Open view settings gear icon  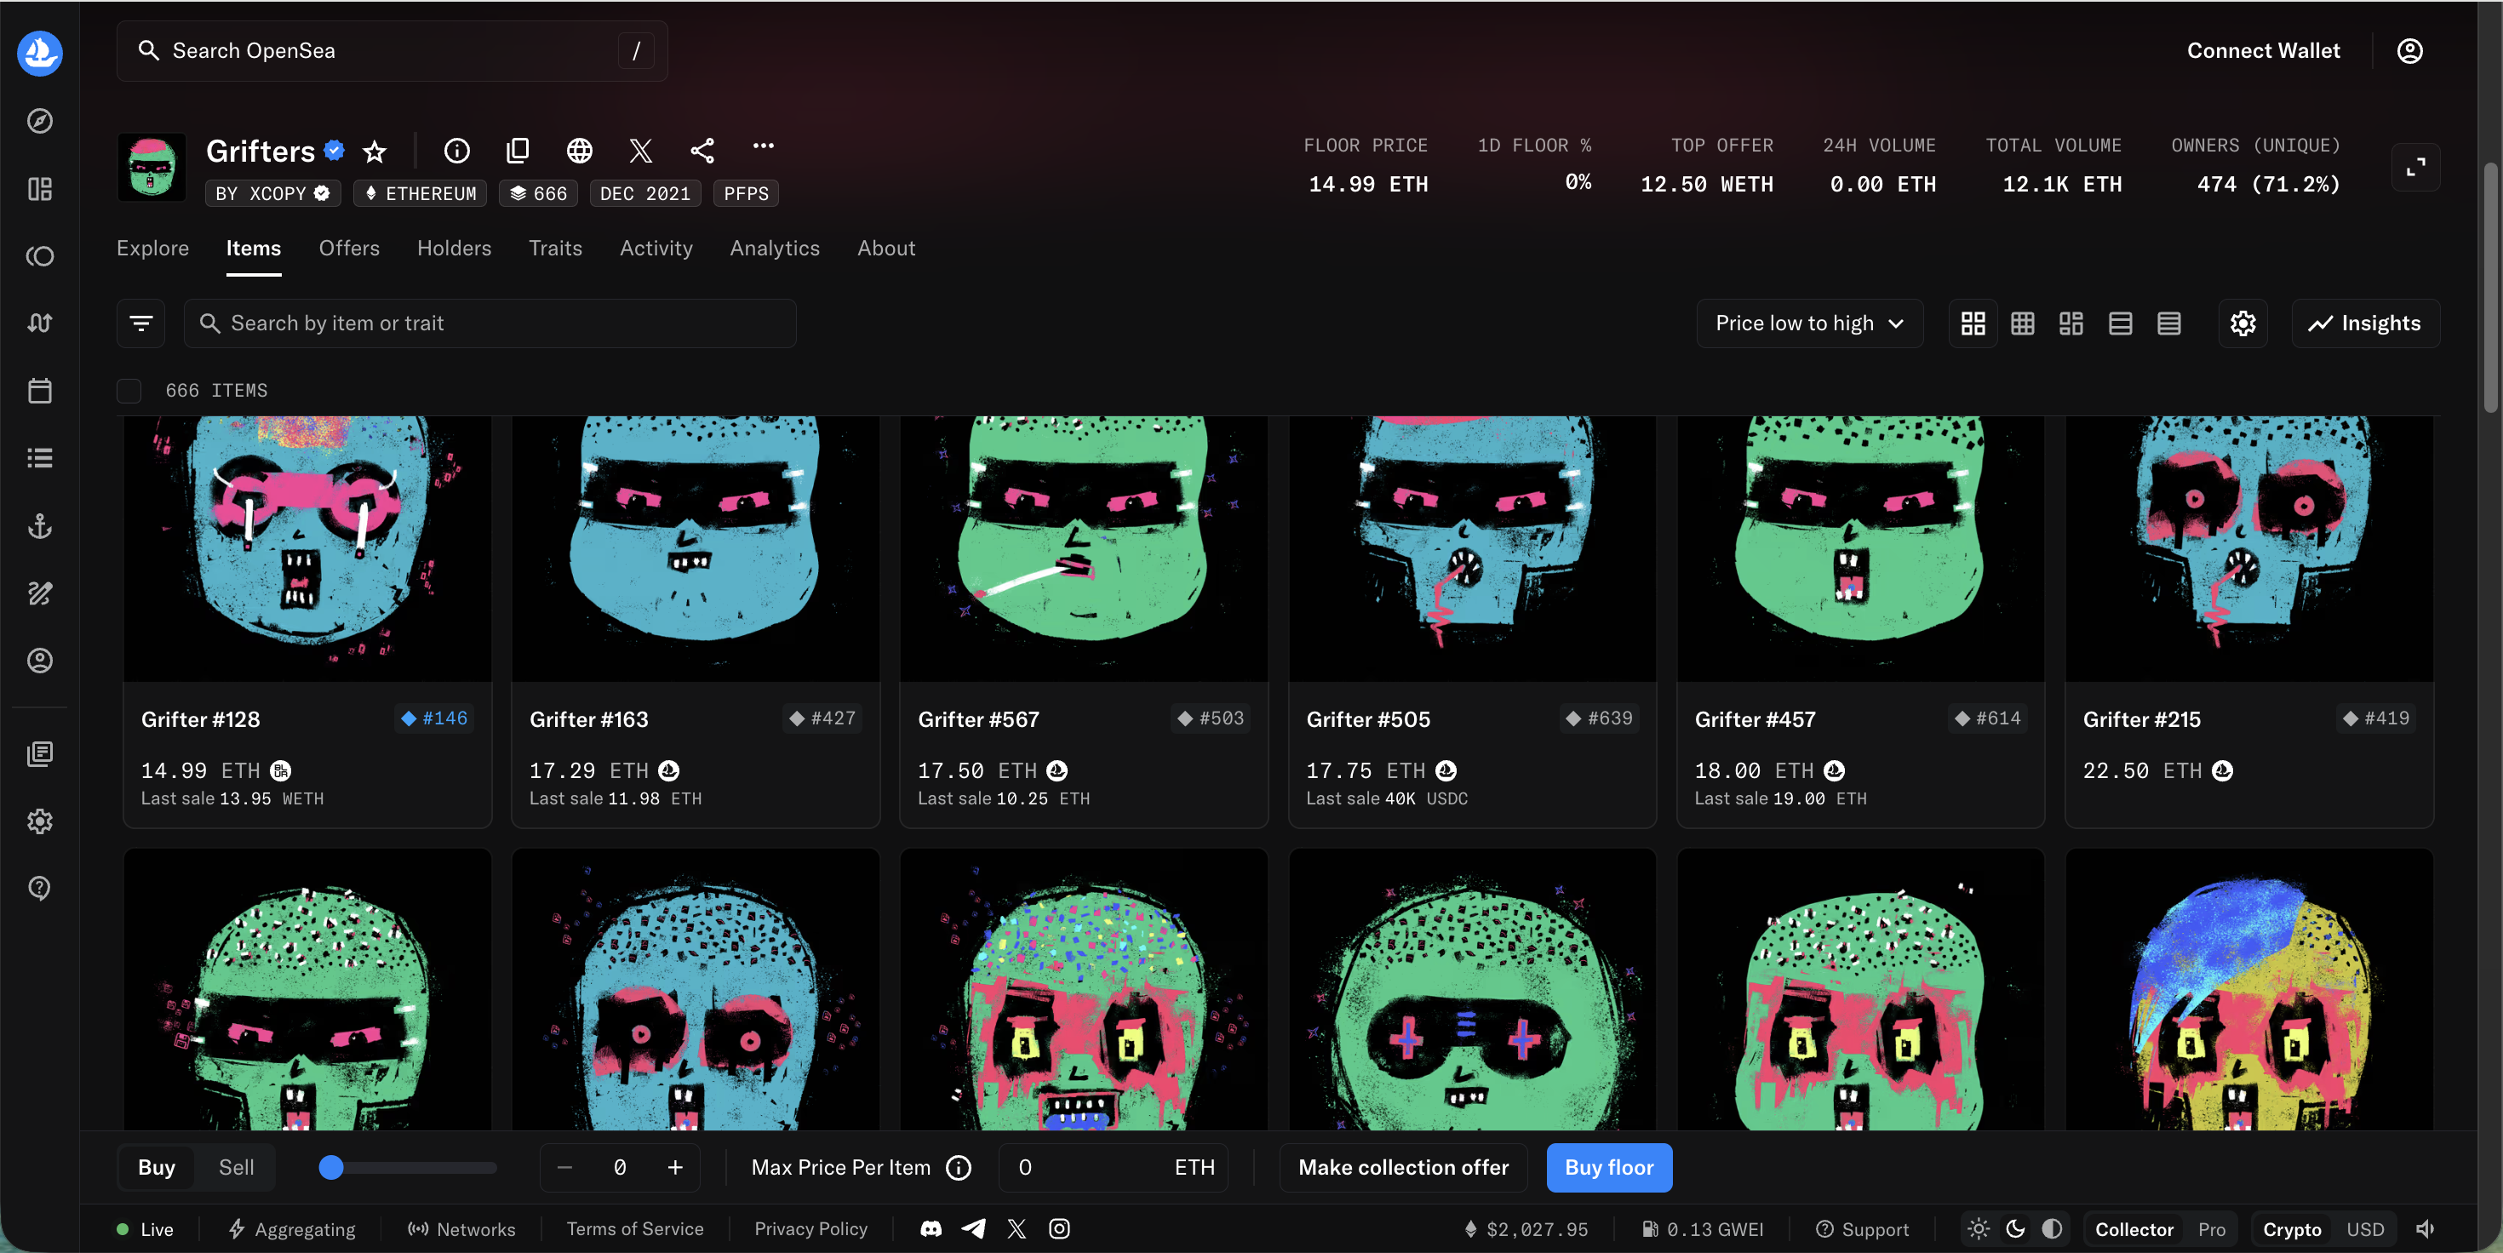click(2242, 323)
